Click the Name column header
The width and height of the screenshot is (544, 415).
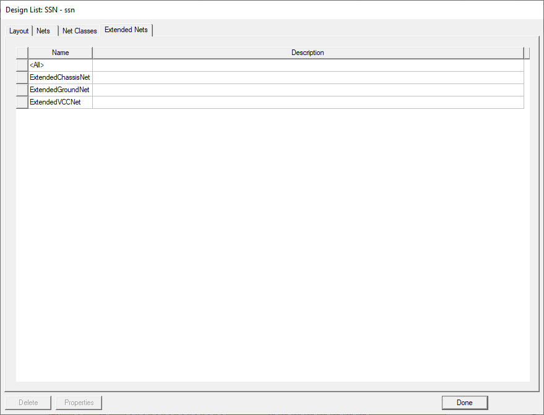click(60, 53)
